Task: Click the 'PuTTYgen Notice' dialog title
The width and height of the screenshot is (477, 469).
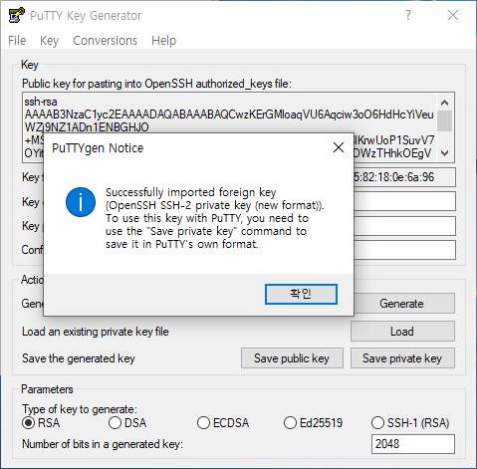Action: click(98, 148)
